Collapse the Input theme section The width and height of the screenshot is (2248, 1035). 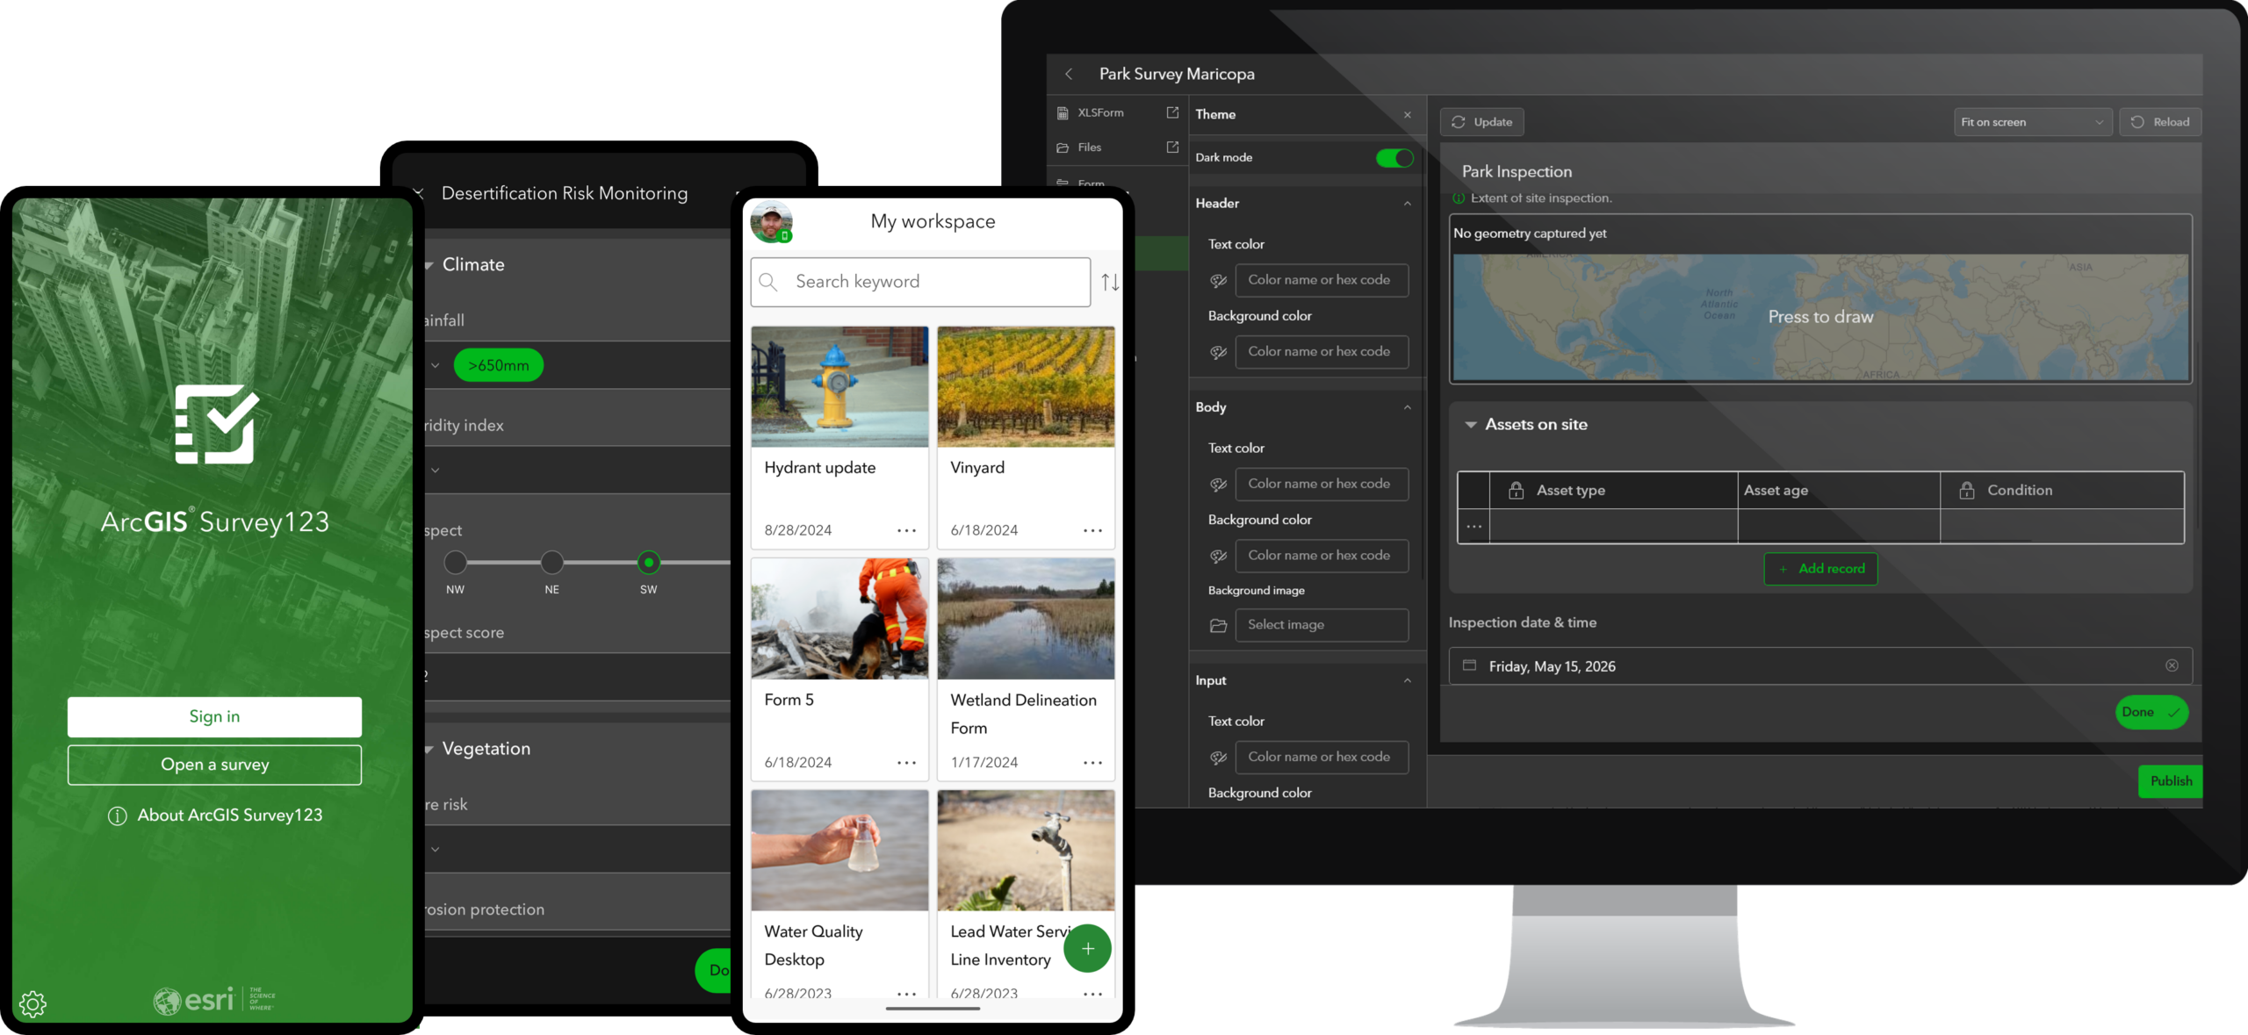[x=1408, y=680]
